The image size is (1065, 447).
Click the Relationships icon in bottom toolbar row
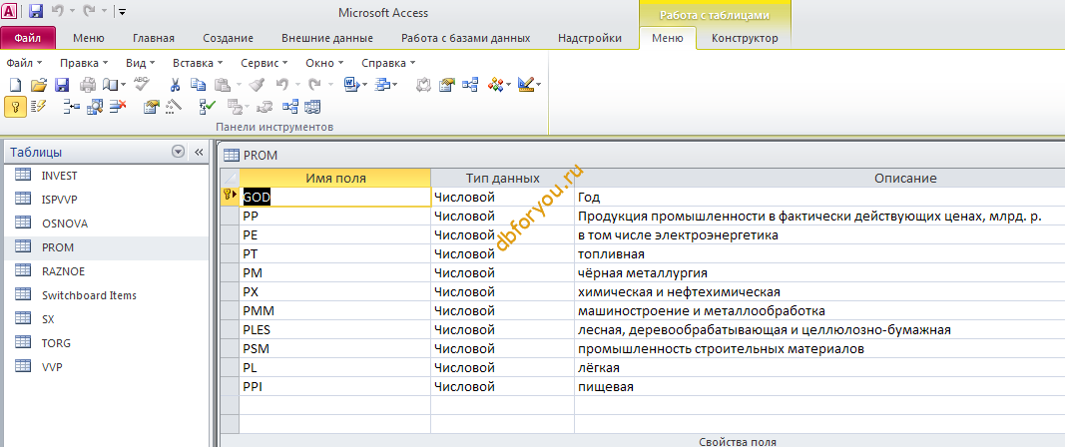(x=289, y=106)
